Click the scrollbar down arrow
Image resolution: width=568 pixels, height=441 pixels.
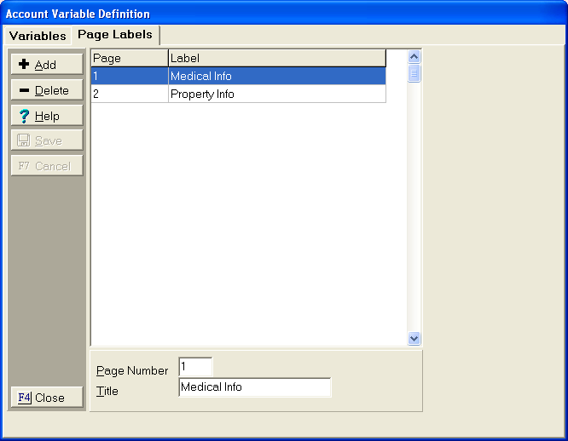click(414, 338)
